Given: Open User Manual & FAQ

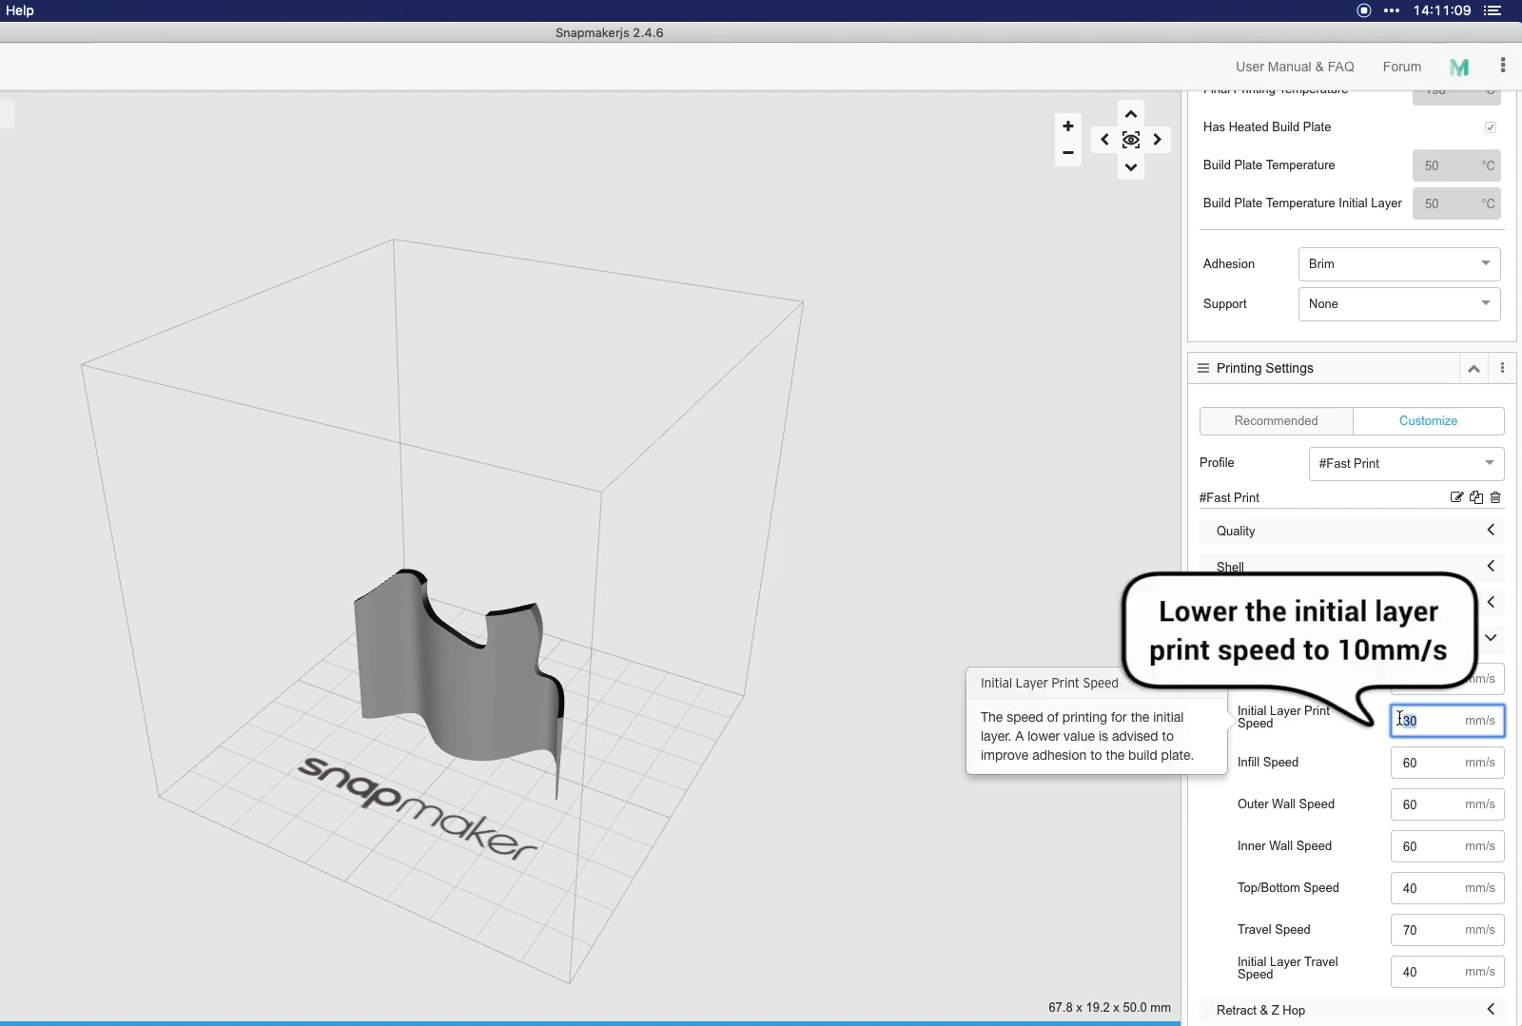Looking at the screenshot, I should coord(1294,67).
